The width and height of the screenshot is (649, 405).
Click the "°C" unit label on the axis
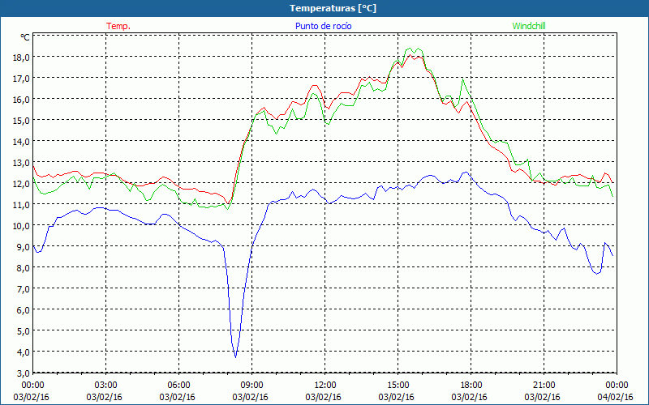click(x=25, y=37)
